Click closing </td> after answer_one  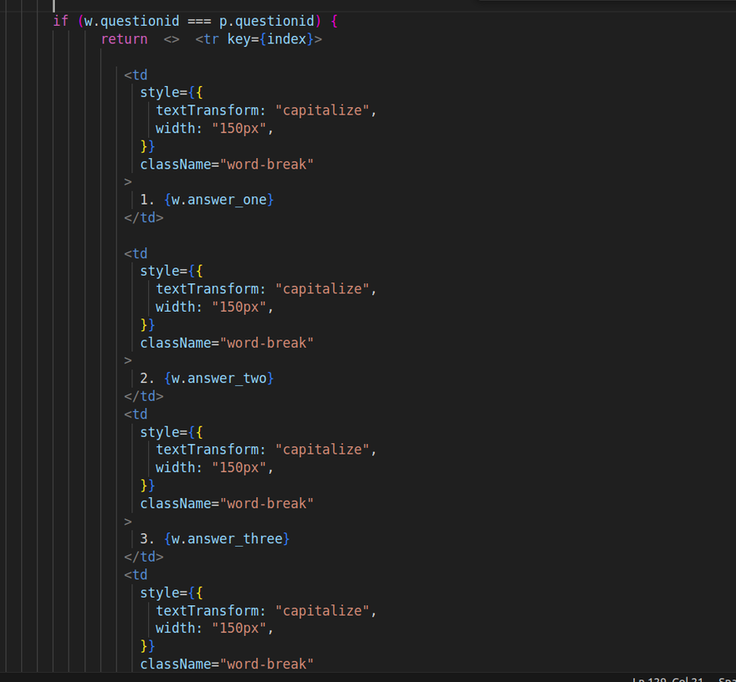pyautogui.click(x=143, y=218)
